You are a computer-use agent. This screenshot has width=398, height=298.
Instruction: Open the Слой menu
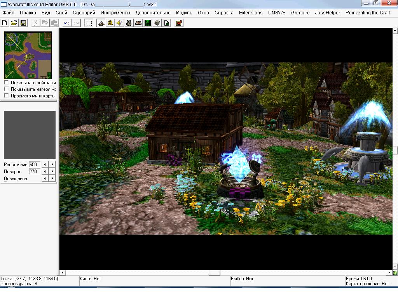(x=61, y=13)
